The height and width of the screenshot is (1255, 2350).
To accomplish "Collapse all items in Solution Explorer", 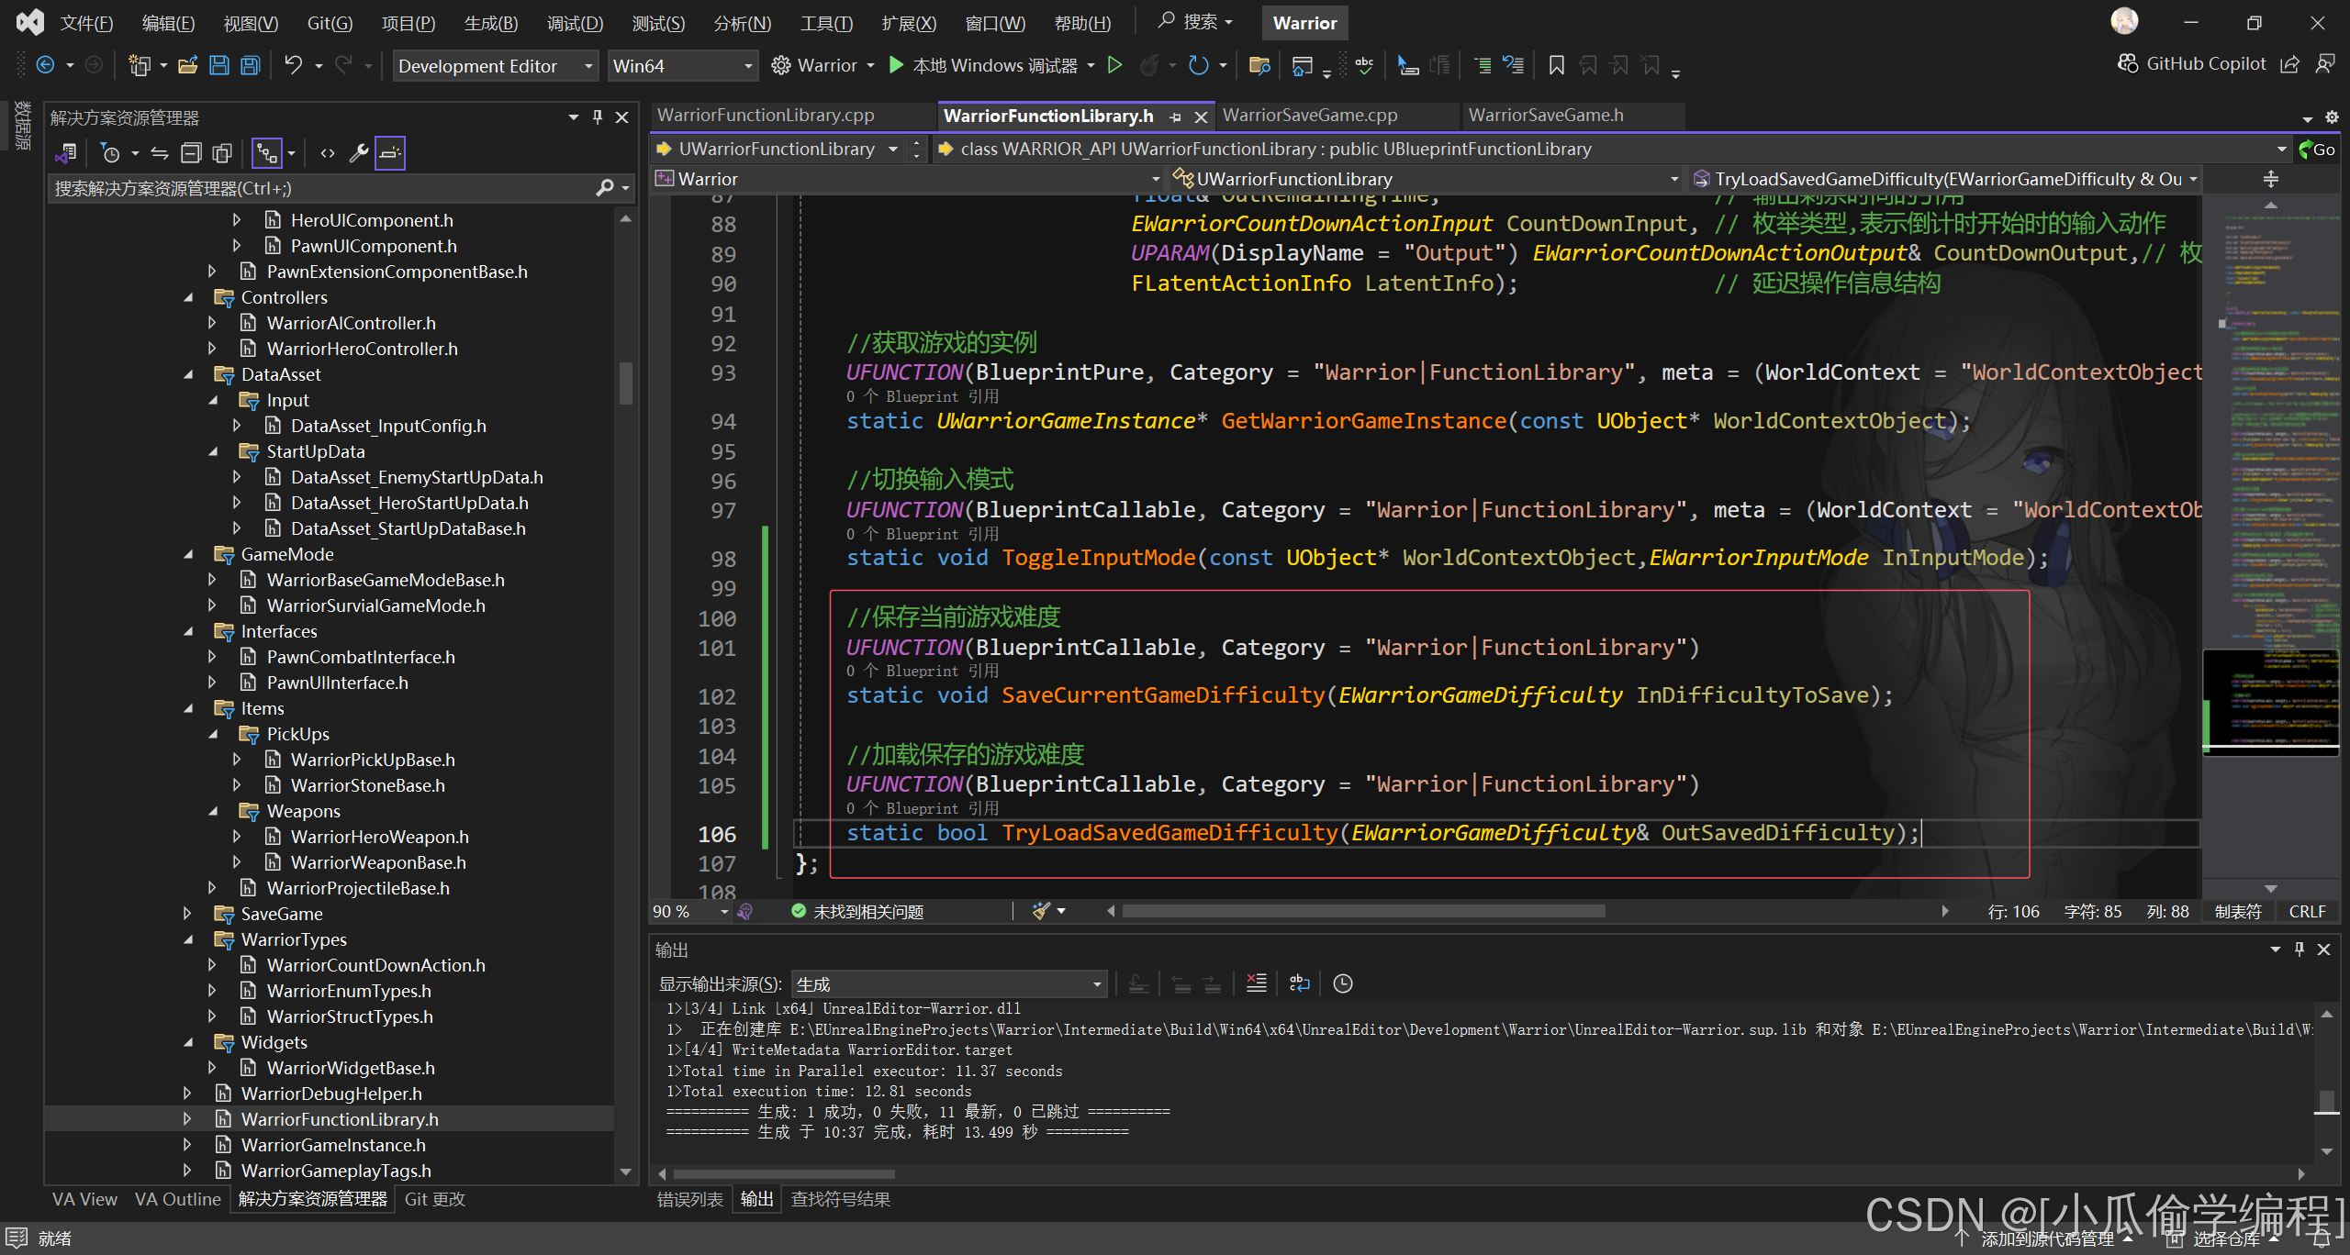I will coord(191,153).
